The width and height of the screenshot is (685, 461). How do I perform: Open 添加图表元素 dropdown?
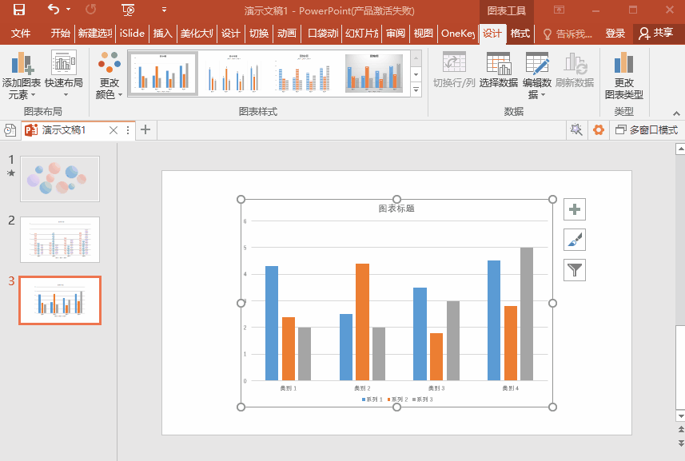21,75
